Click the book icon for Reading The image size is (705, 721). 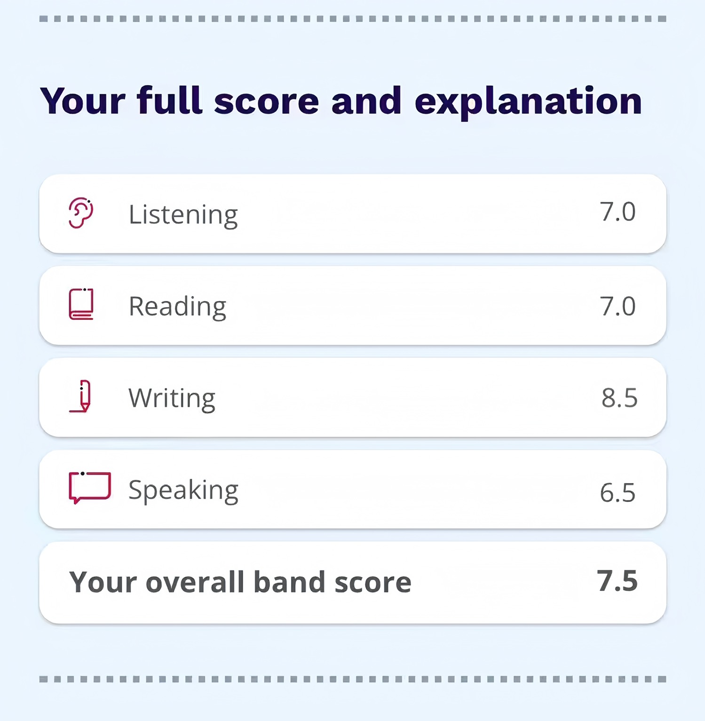point(81,304)
